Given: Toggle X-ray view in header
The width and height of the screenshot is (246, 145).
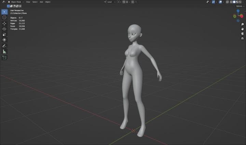Looking at the screenshot, I should [x=227, y=2].
